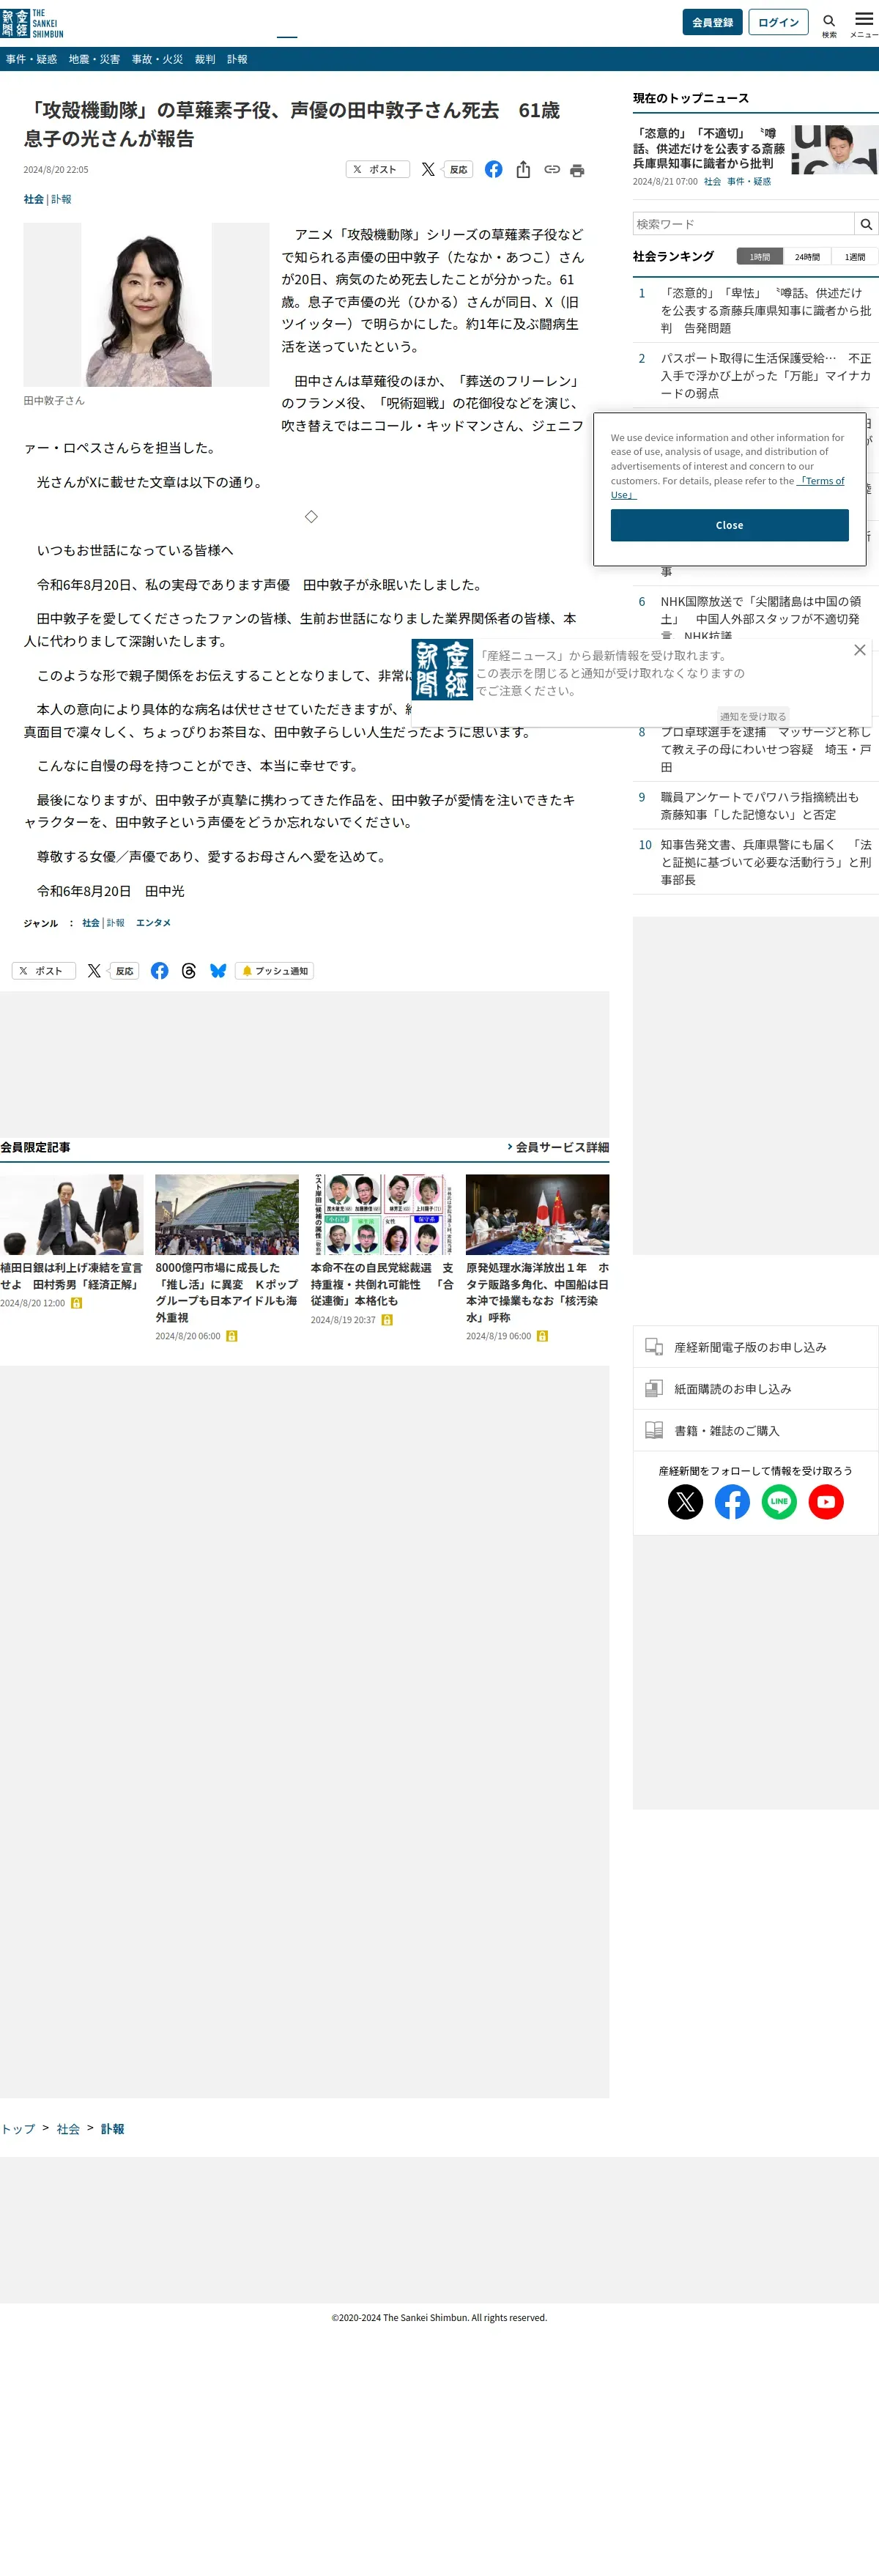
Task: Follow Sankei on Facebook round icon
Action: pyautogui.click(x=732, y=1501)
